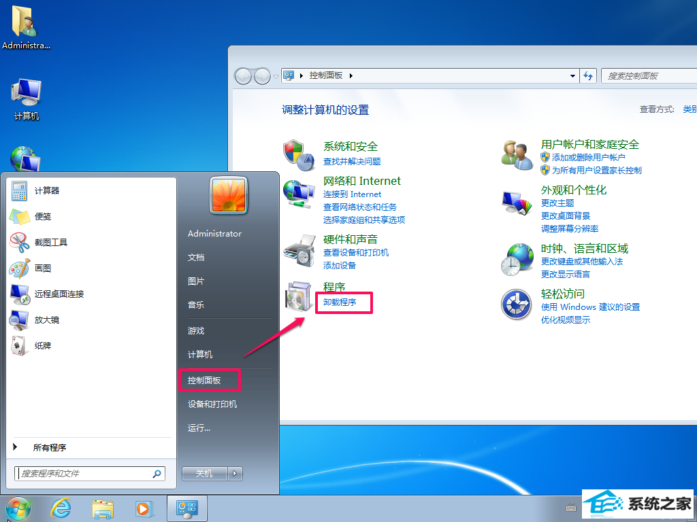Expand breadcrumb arrow after 控制面板
This screenshot has width=697, height=522.
pos(351,76)
